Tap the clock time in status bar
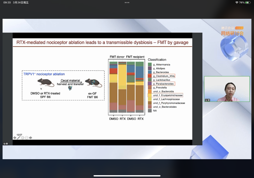Viewport: 254px width, 178px height. coord(7,3)
